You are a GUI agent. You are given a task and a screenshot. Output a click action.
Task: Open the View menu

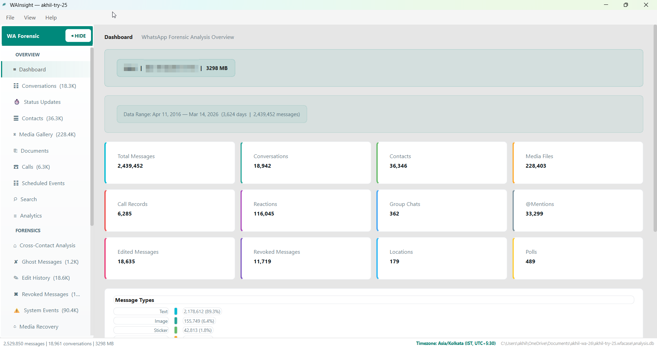pyautogui.click(x=30, y=18)
